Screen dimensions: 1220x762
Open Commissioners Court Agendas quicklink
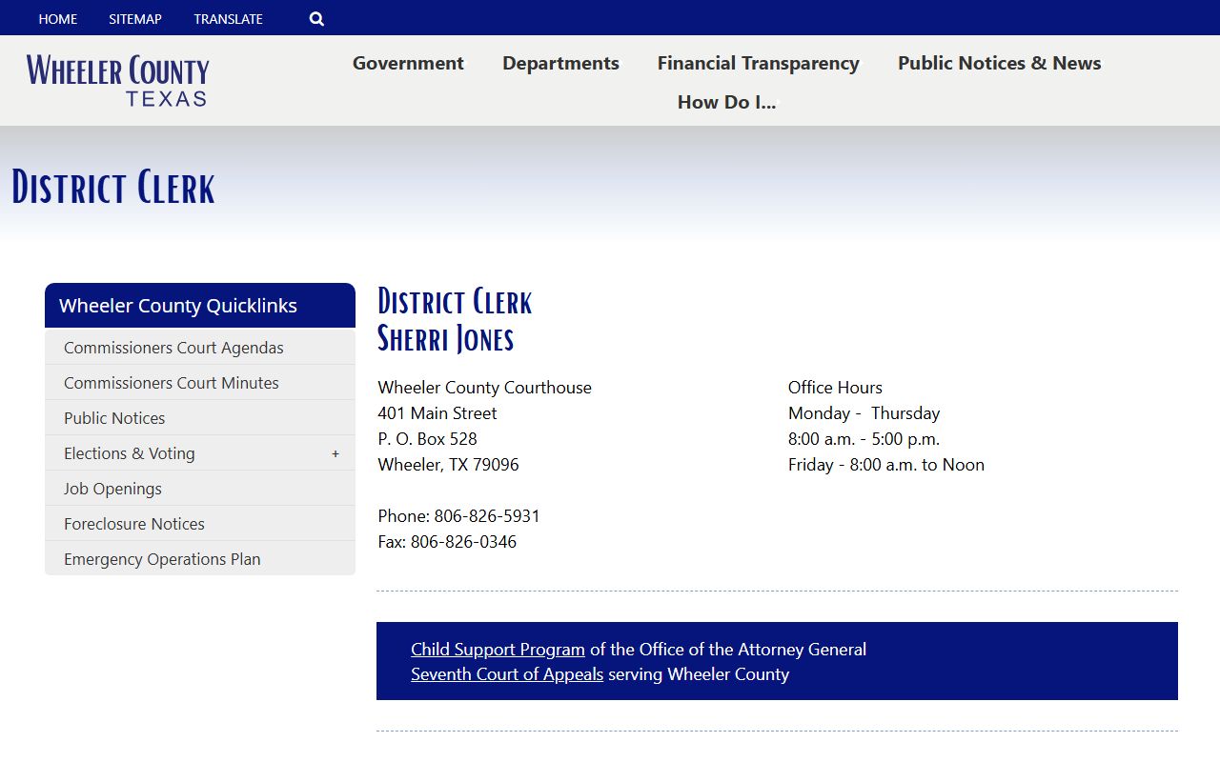tap(200, 348)
